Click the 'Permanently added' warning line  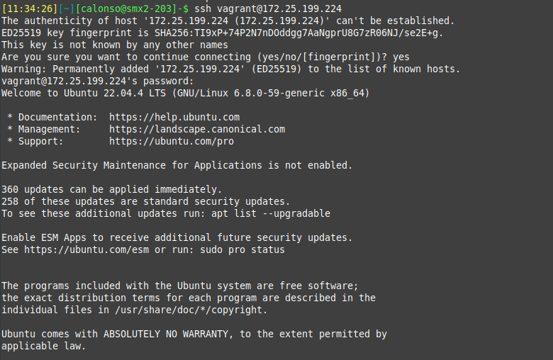click(230, 69)
